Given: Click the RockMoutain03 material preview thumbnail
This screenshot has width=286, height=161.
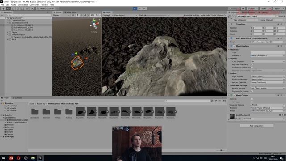Looking at the screenshot, I should [x=232, y=116].
